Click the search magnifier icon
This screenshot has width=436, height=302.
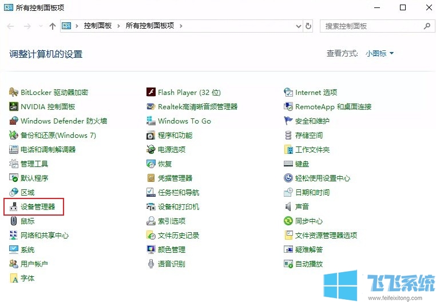tap(427, 26)
